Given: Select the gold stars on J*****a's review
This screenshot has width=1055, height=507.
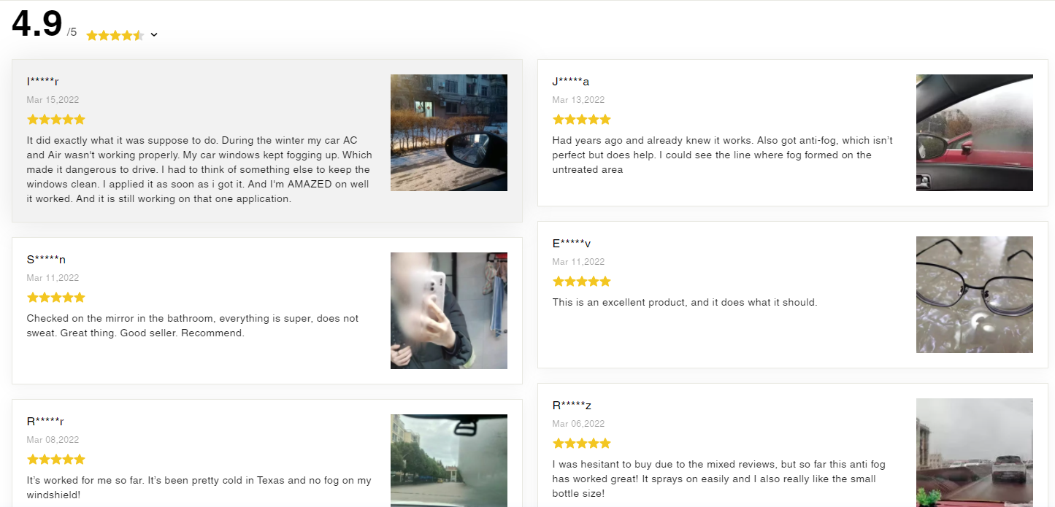Looking at the screenshot, I should point(582,119).
